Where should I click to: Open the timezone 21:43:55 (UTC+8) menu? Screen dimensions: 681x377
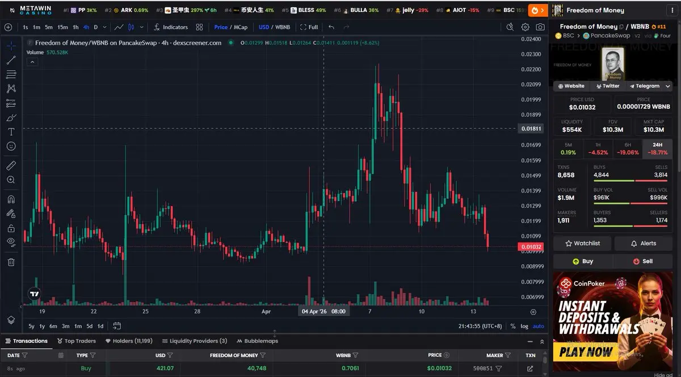click(480, 326)
